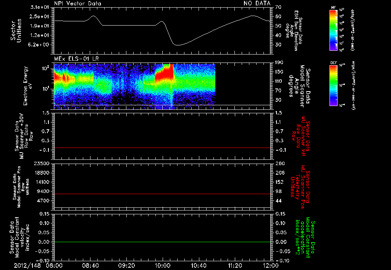Click the "2012/148" date label
The image size is (391, 270).
click(27, 265)
